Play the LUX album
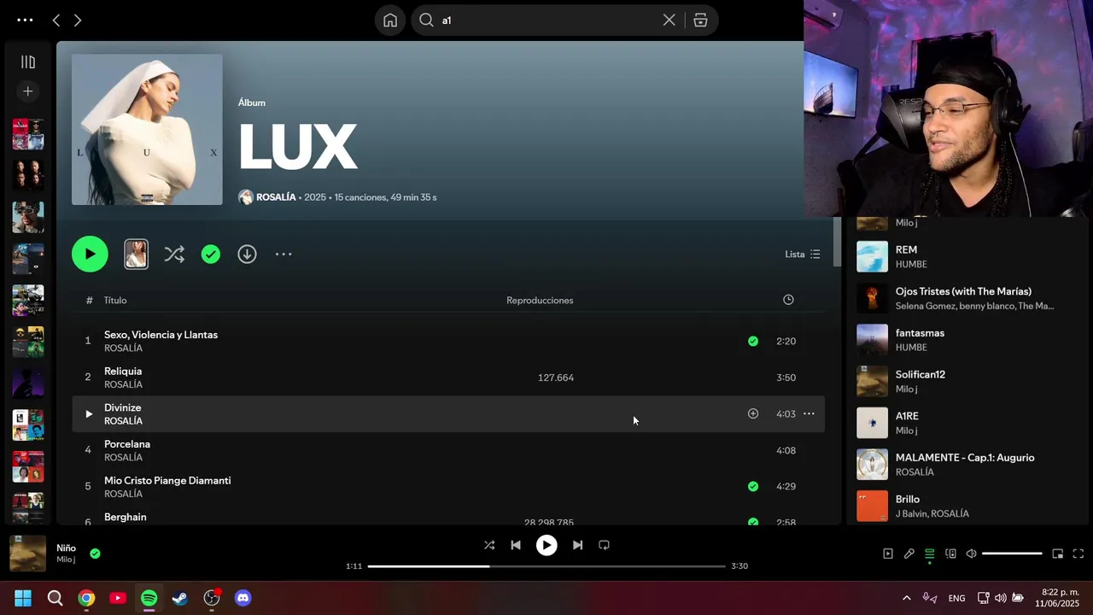 [x=90, y=254]
